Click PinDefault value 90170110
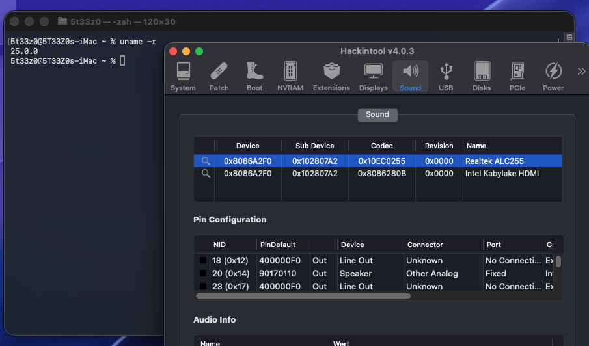The height and width of the screenshot is (346, 589). [278, 273]
